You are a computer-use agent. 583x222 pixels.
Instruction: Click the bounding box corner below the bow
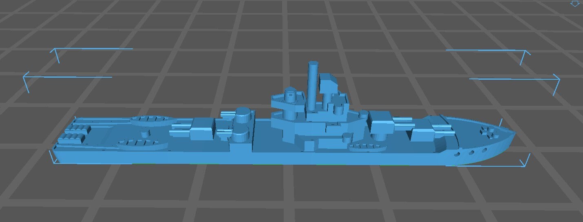point(526,163)
